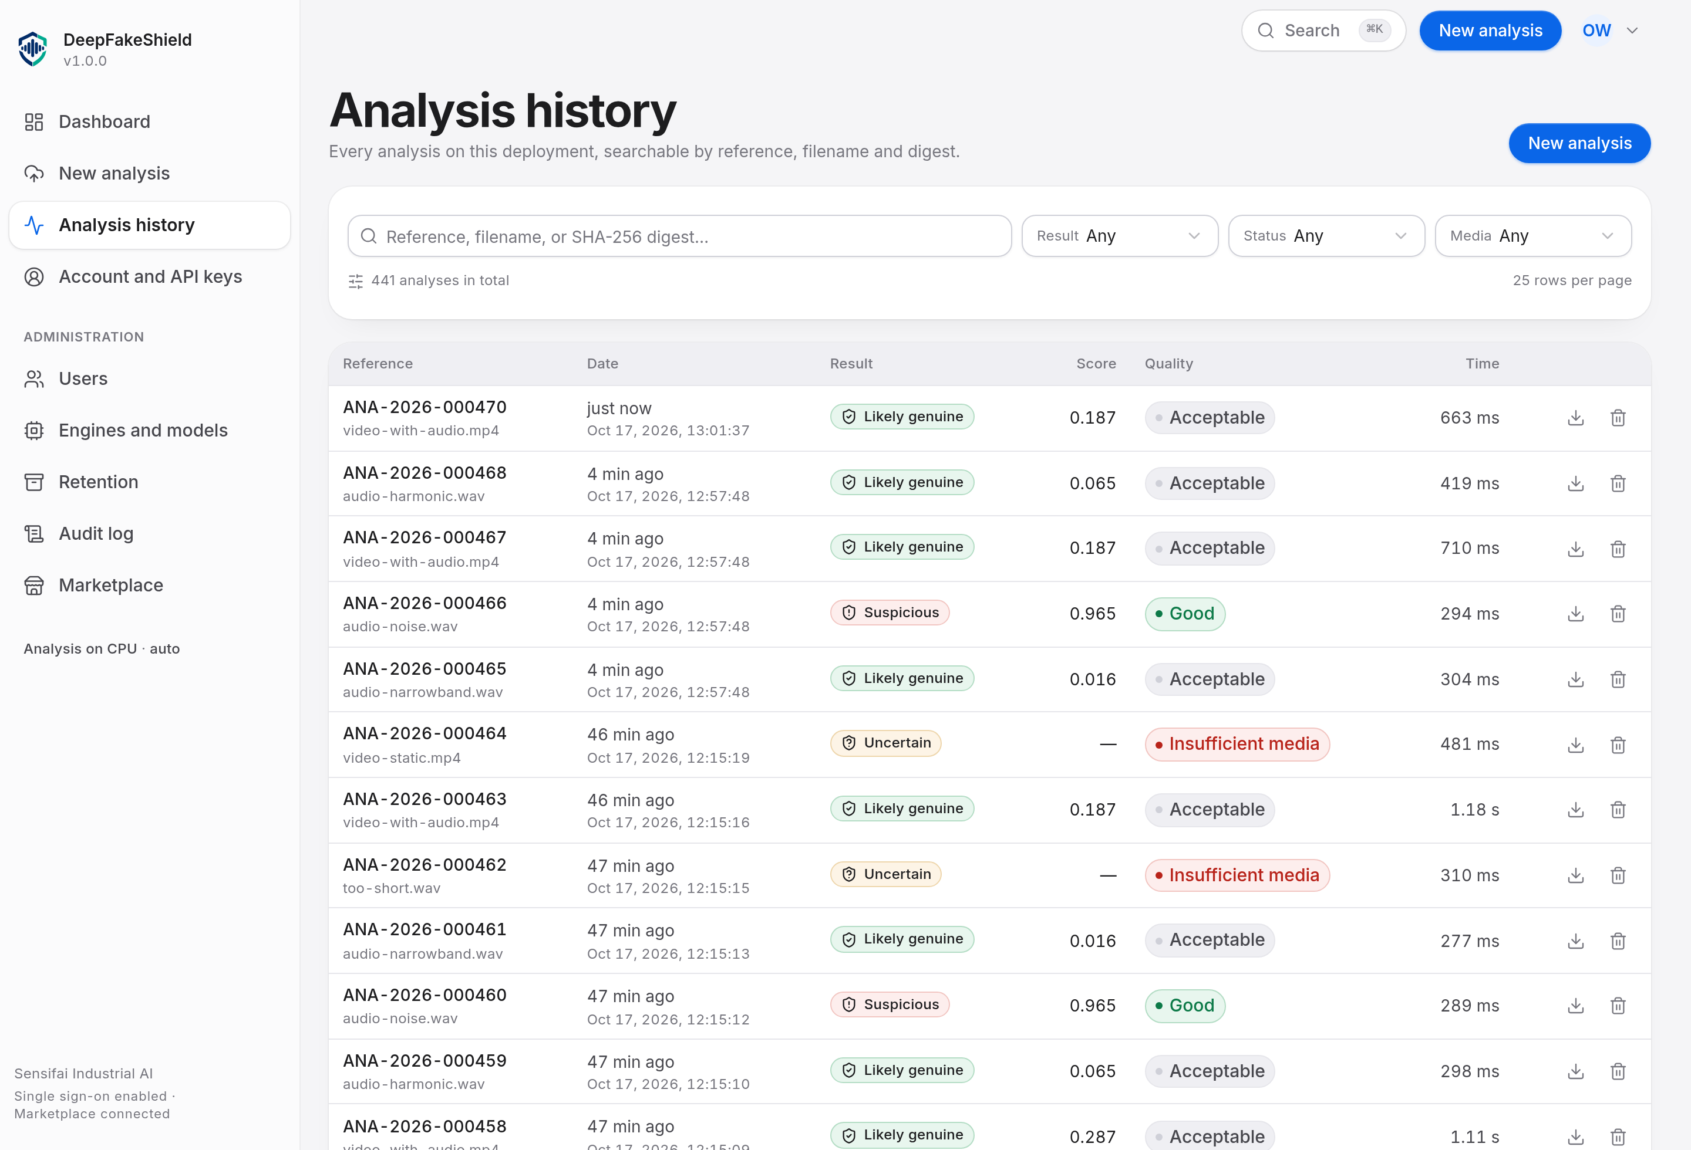Download report for ANA-2026-000461
1691x1150 pixels.
[x=1575, y=941]
